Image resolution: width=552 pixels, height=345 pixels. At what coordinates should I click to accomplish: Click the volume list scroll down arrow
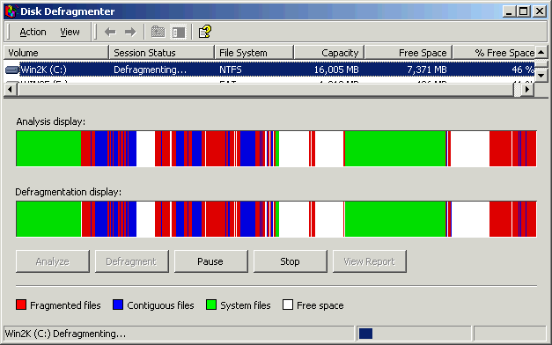coord(541,75)
